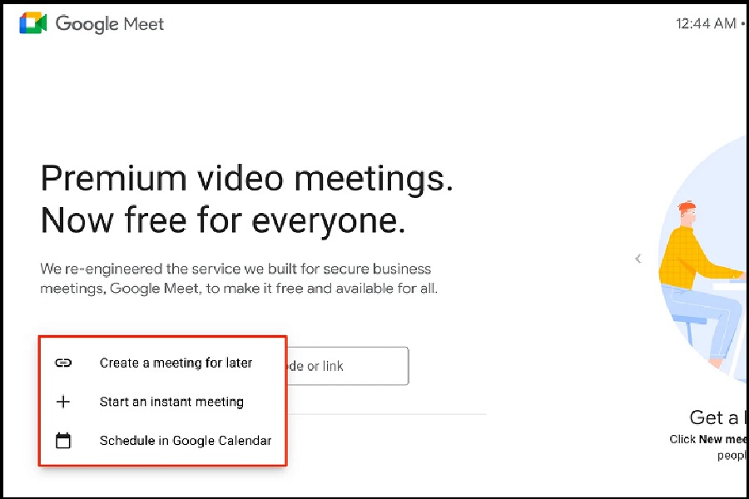Image resolution: width=749 pixels, height=499 pixels.
Task: Click the chain link icon in the menu
Action: 63,363
